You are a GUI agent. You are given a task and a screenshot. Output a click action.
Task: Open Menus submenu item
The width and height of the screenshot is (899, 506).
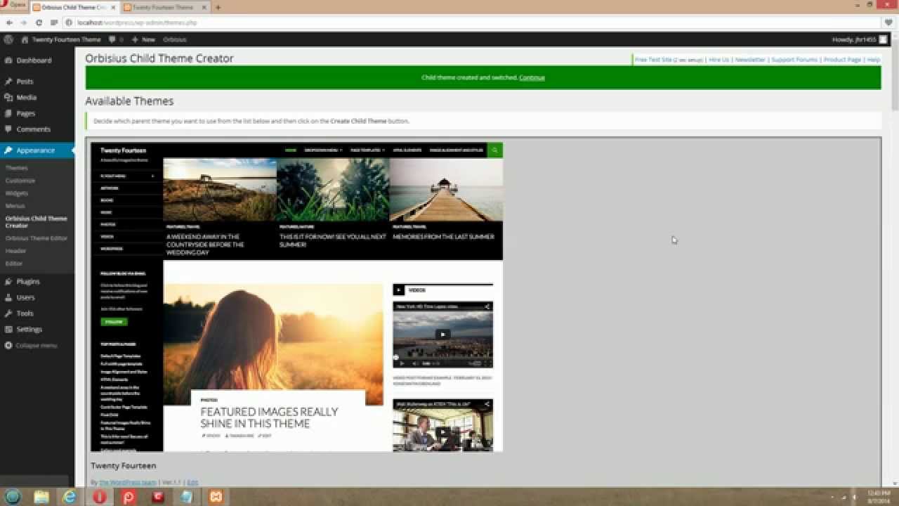pyautogui.click(x=15, y=206)
